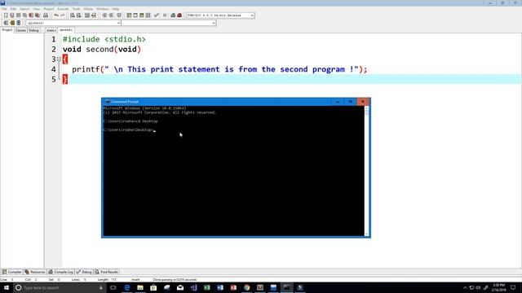Minimize the Command Prompt window
This screenshot has width=522, height=293.
pos(338,102)
